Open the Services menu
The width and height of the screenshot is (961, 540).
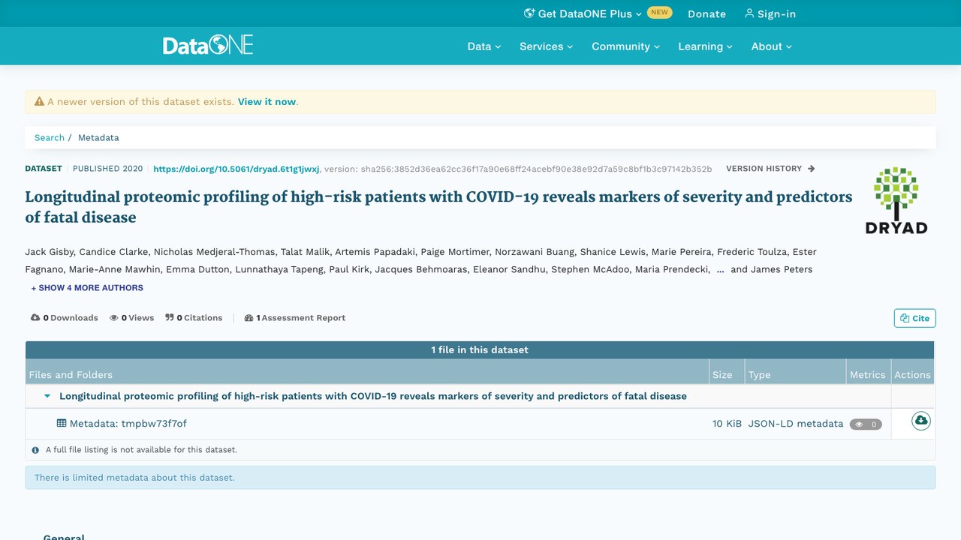tap(547, 46)
